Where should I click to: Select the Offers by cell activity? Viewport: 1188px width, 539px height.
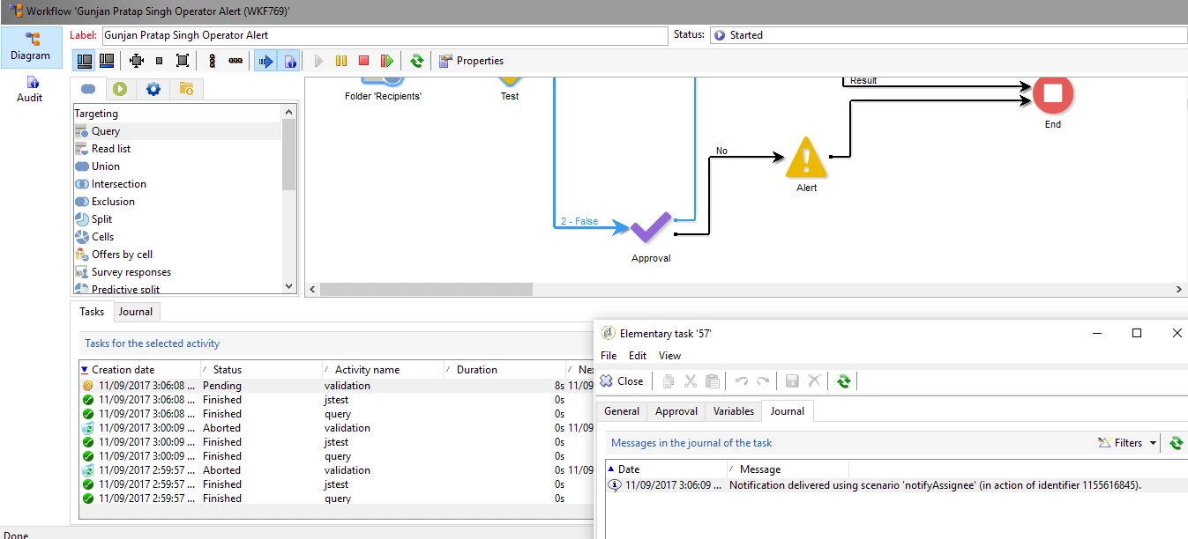[x=176, y=255]
